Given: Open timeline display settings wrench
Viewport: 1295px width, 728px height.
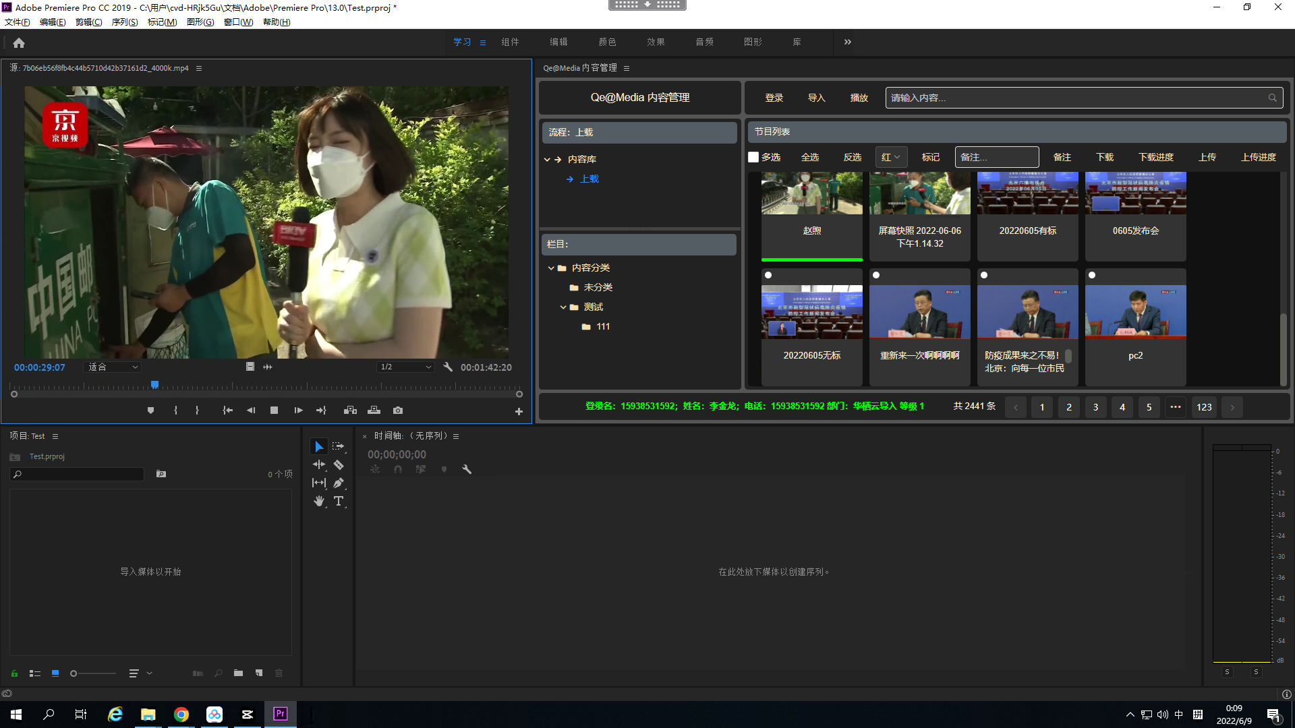Looking at the screenshot, I should click(x=466, y=469).
